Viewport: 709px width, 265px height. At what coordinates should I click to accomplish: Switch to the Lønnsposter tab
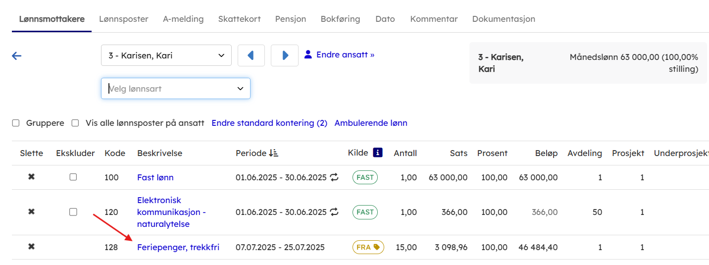[x=123, y=19]
